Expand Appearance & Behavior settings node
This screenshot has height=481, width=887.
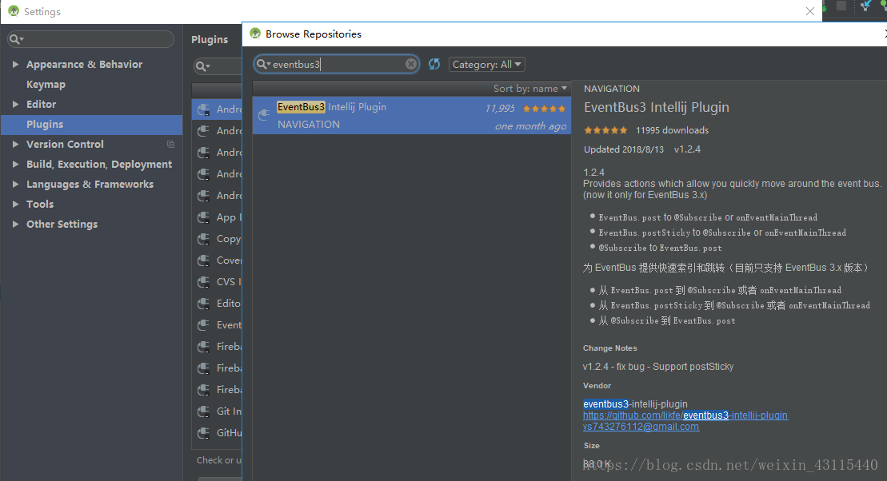15,65
